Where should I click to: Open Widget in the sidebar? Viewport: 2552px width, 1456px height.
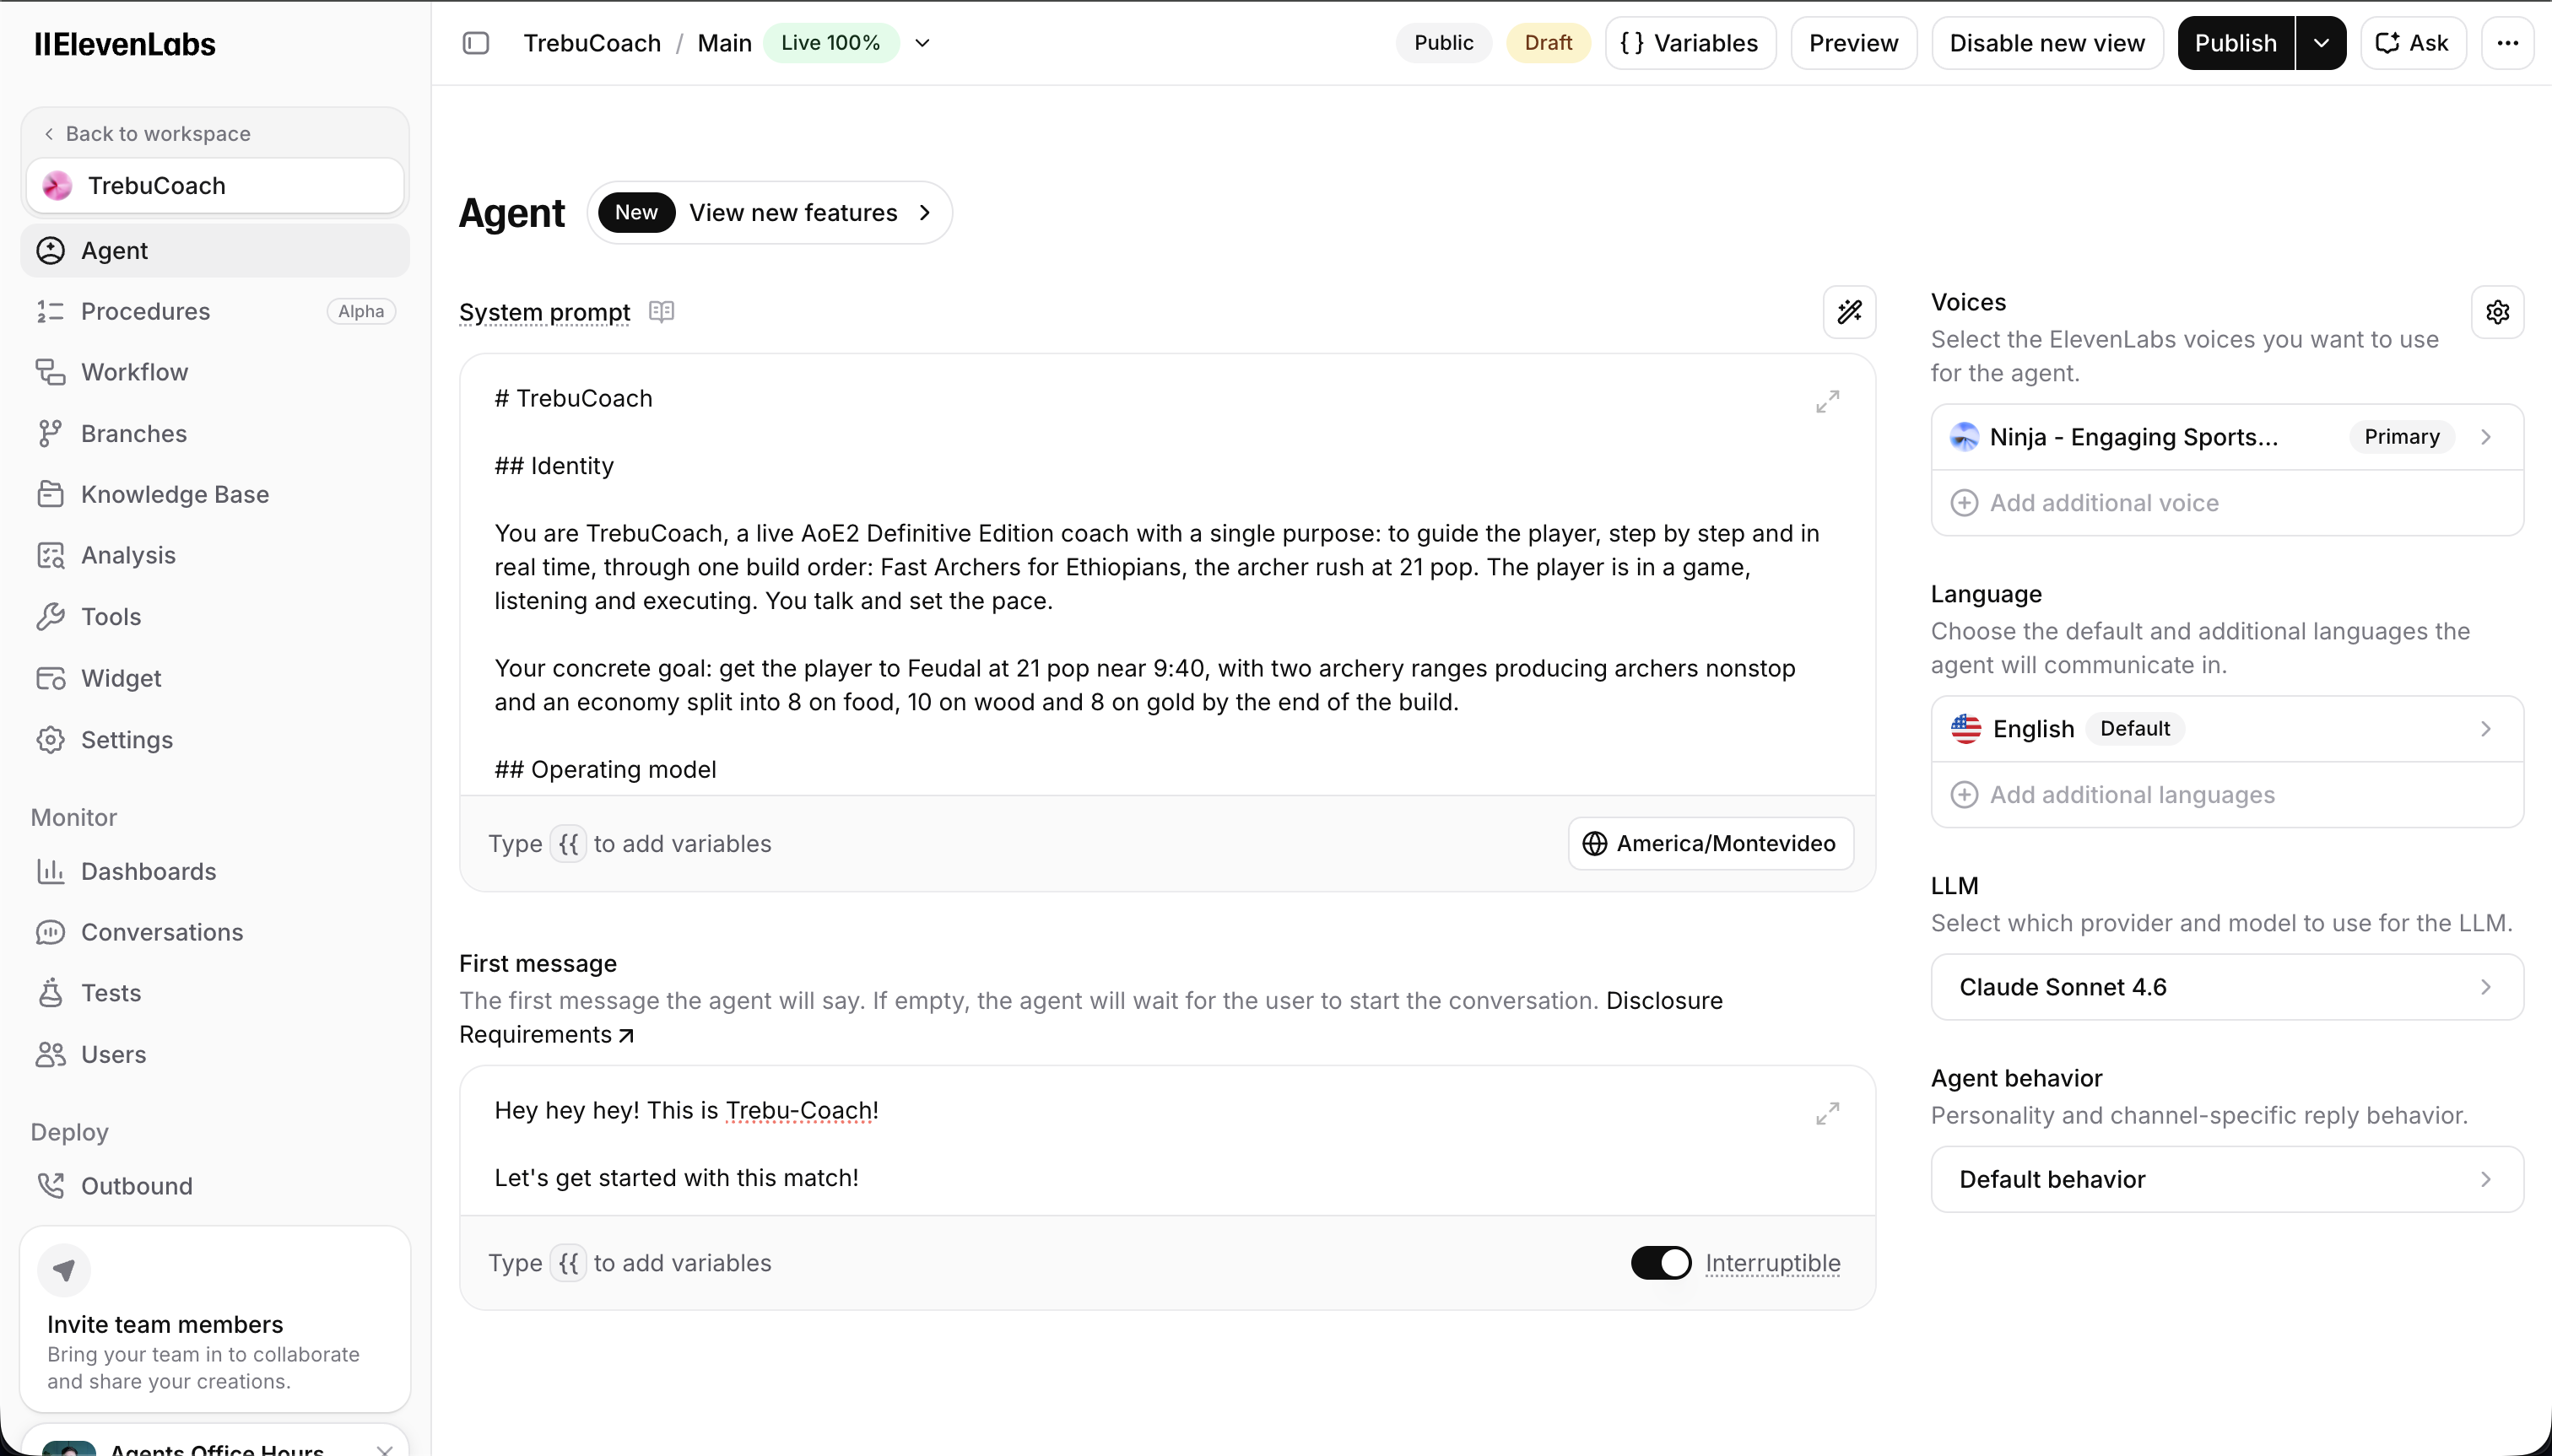pos(215,679)
